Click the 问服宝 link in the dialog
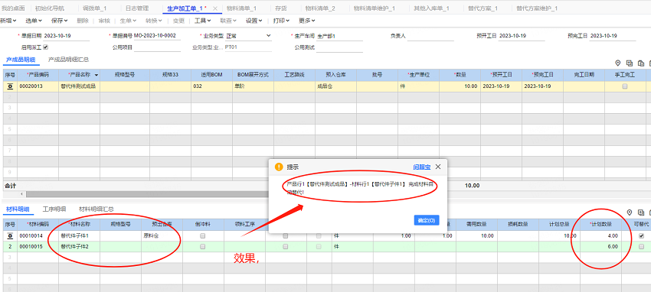 click(x=422, y=167)
